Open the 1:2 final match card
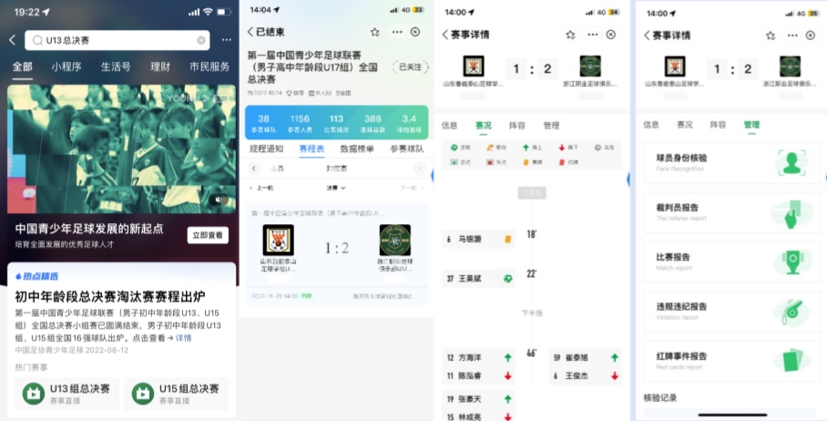 pyautogui.click(x=336, y=253)
